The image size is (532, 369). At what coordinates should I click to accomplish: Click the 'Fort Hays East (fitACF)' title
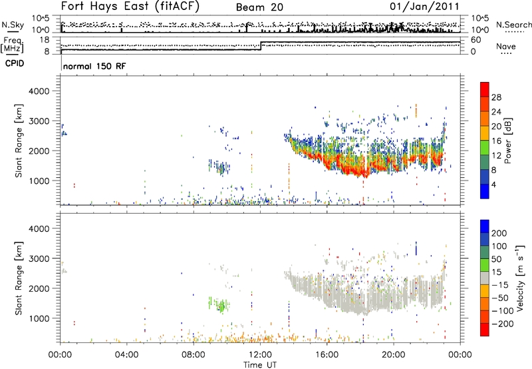pyautogui.click(x=130, y=6)
